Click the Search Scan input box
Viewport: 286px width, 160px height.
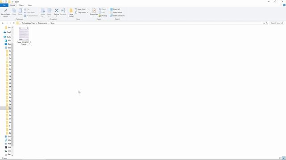(277, 23)
